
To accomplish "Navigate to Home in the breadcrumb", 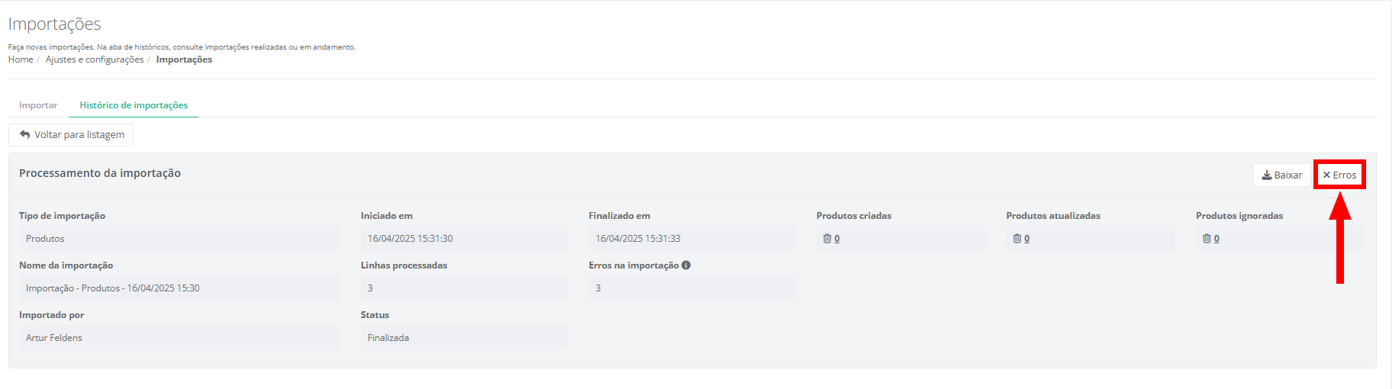I will [21, 59].
